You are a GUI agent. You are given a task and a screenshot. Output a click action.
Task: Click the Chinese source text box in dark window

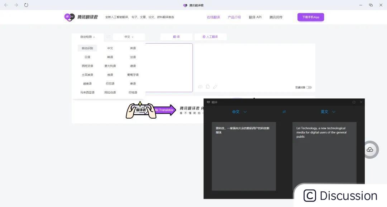pos(244,156)
